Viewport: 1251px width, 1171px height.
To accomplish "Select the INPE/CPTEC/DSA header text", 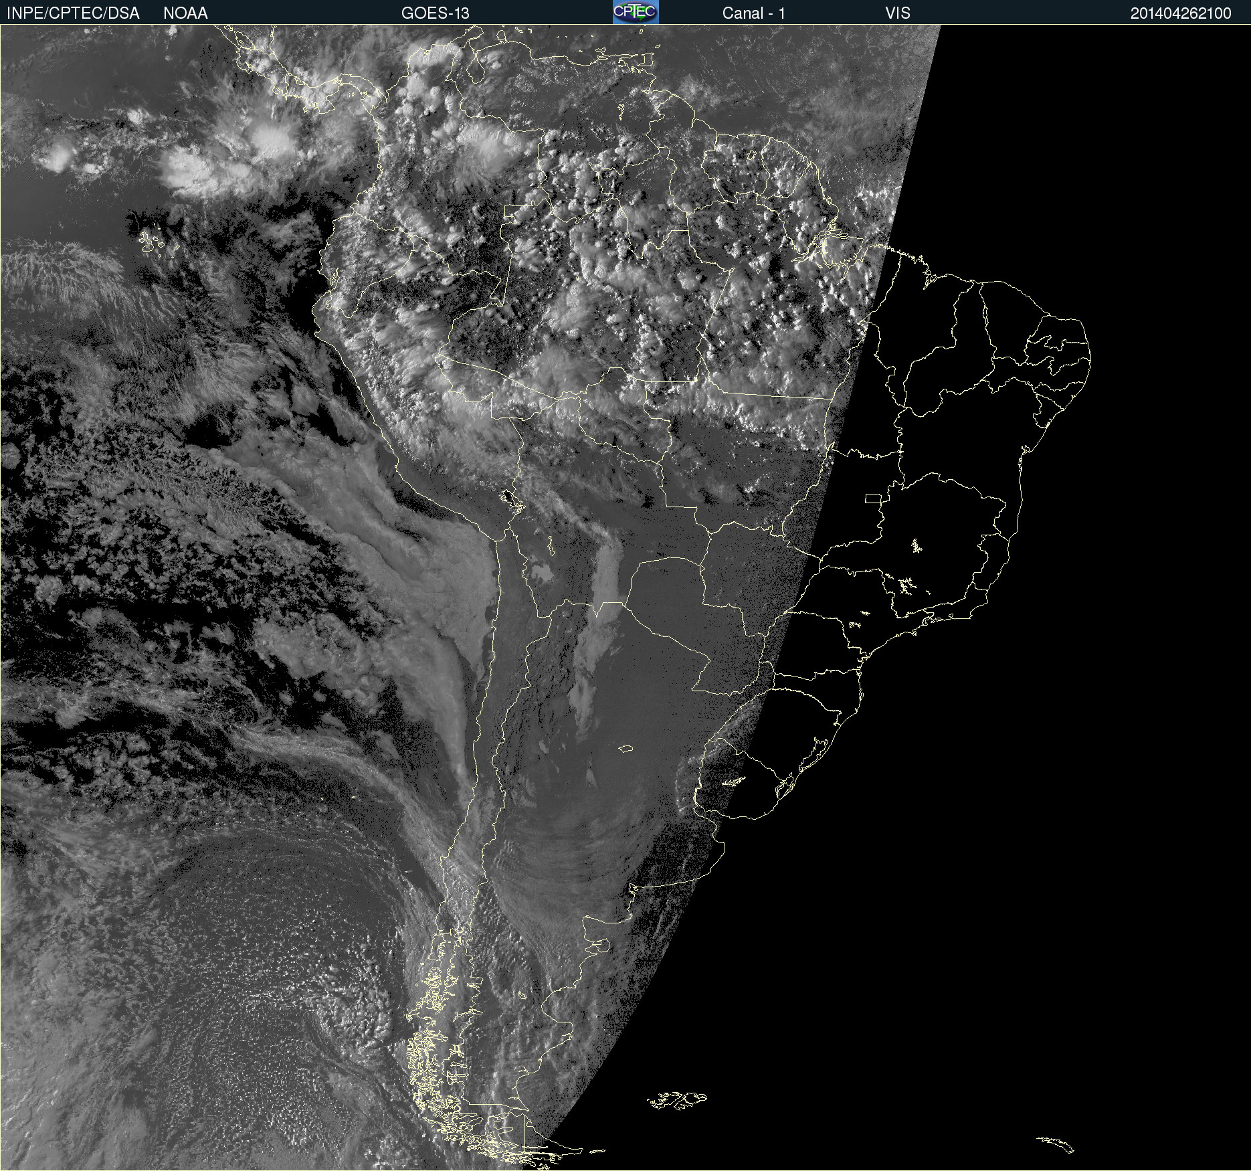I will [73, 13].
